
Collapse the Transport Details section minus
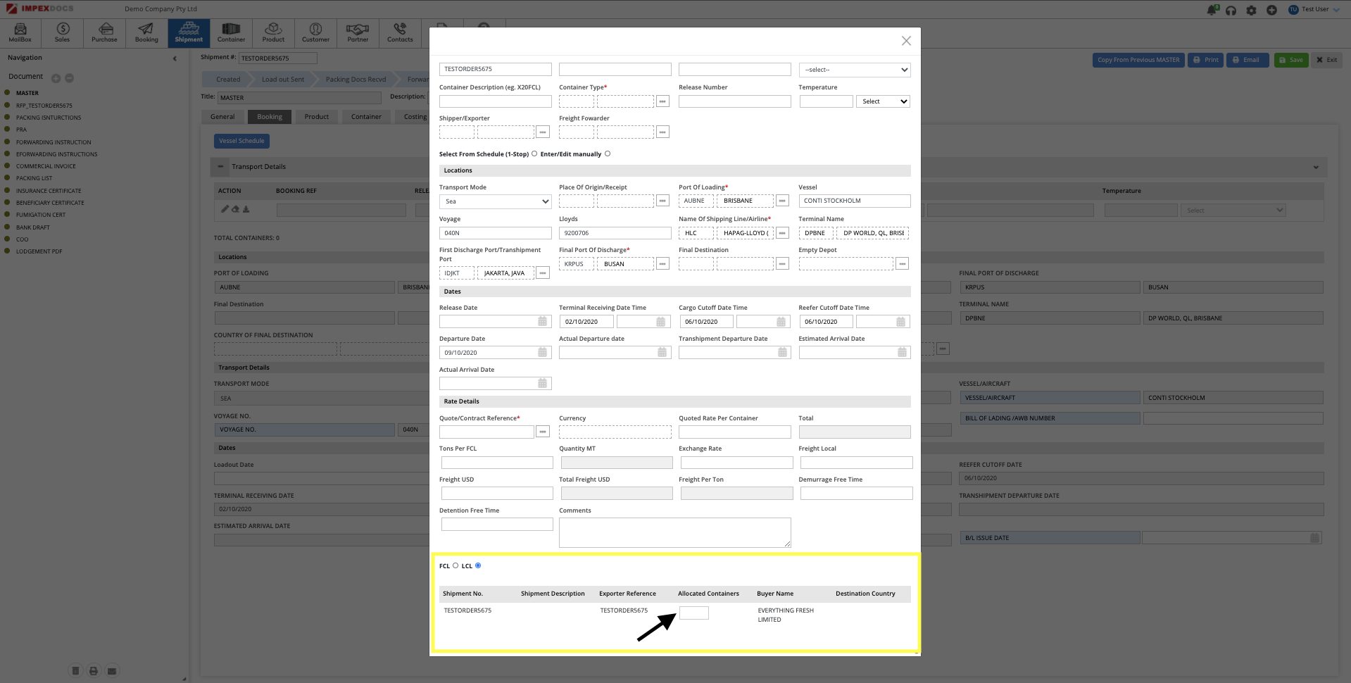click(220, 167)
